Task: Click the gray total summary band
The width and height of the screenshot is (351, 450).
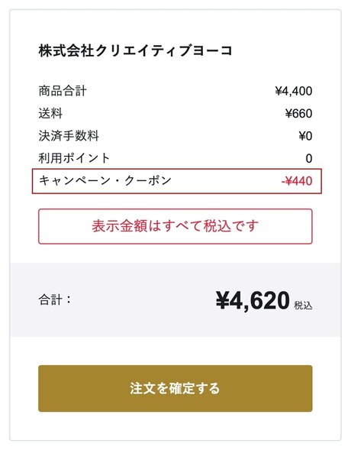Action: pos(175,300)
